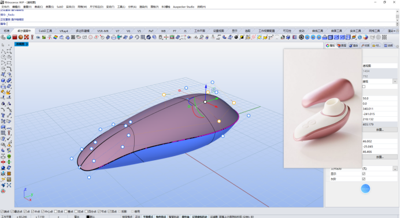Click the teal sphere icon in the top toolbar
This screenshot has width=400, height=218.
9,37
